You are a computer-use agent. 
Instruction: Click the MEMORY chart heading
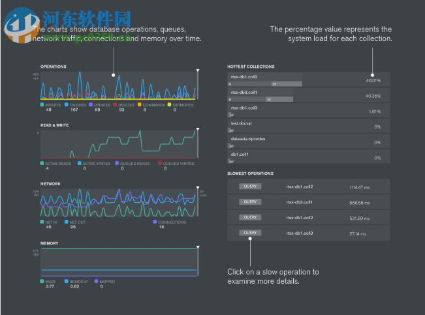[x=50, y=243]
